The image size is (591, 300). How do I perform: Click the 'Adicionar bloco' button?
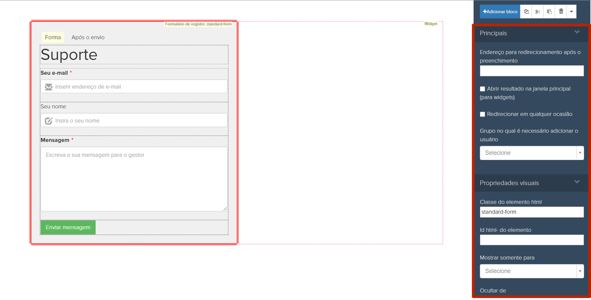(500, 12)
